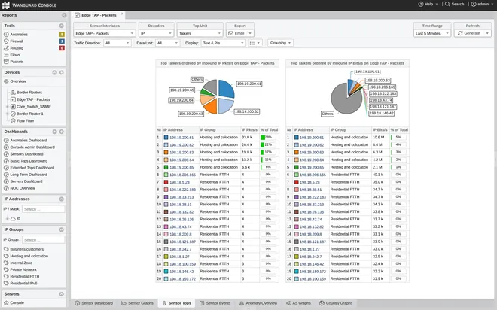This screenshot has width=497, height=310.
Task: Open the Grouping dropdown
Action: tap(280, 43)
